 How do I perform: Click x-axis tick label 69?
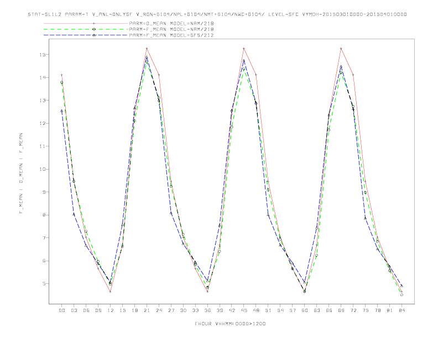tap(341, 310)
